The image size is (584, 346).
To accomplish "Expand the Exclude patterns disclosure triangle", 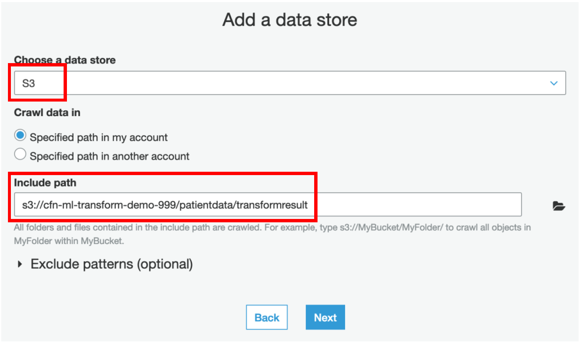I will coord(19,264).
